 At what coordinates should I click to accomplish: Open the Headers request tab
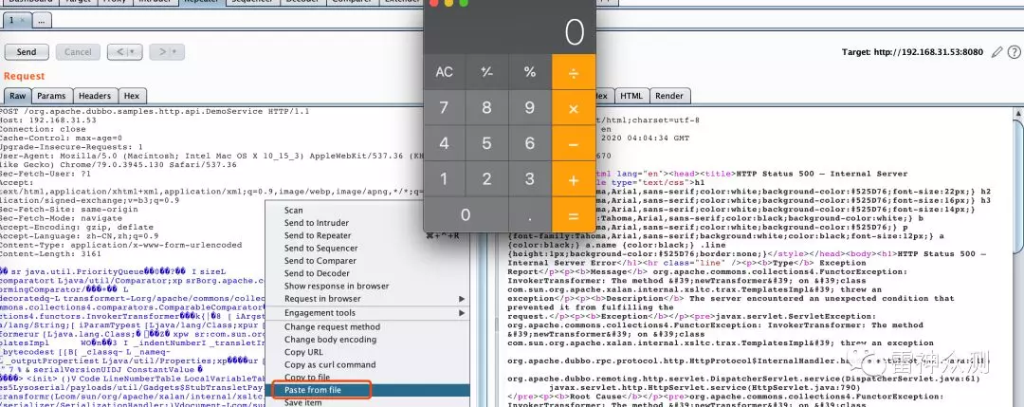click(x=94, y=96)
